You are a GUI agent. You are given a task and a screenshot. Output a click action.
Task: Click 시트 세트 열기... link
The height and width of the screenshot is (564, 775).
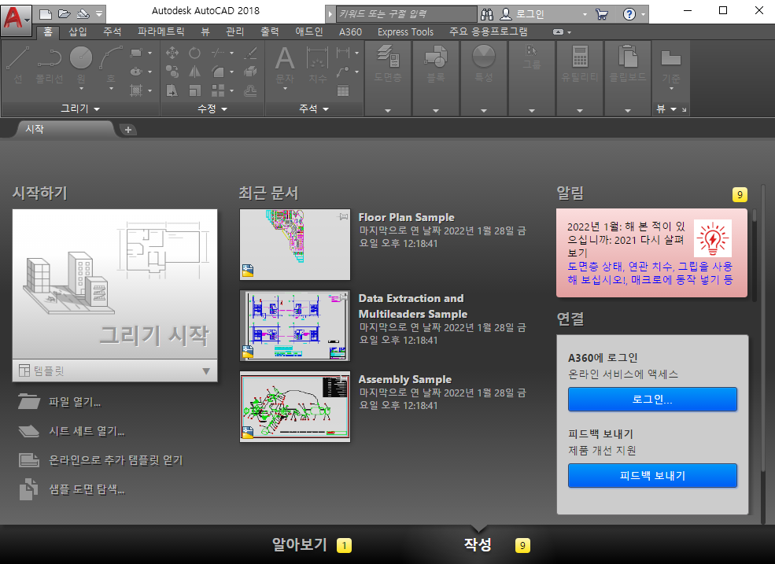[87, 431]
